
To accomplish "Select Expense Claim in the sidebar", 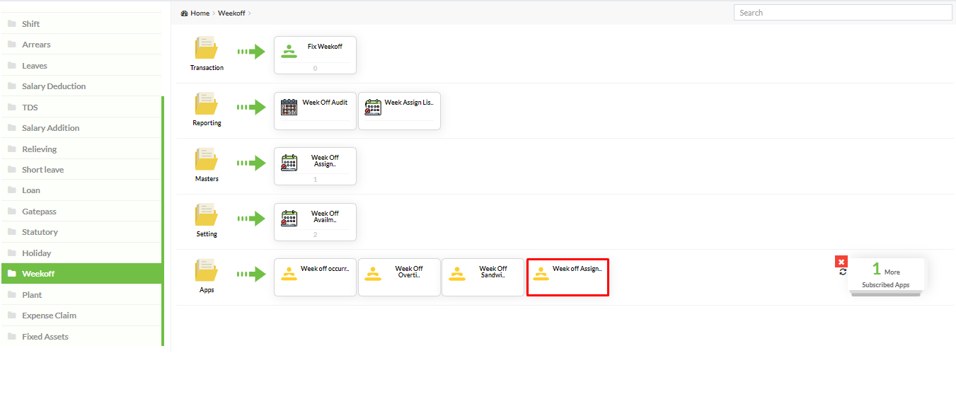I will (81, 315).
